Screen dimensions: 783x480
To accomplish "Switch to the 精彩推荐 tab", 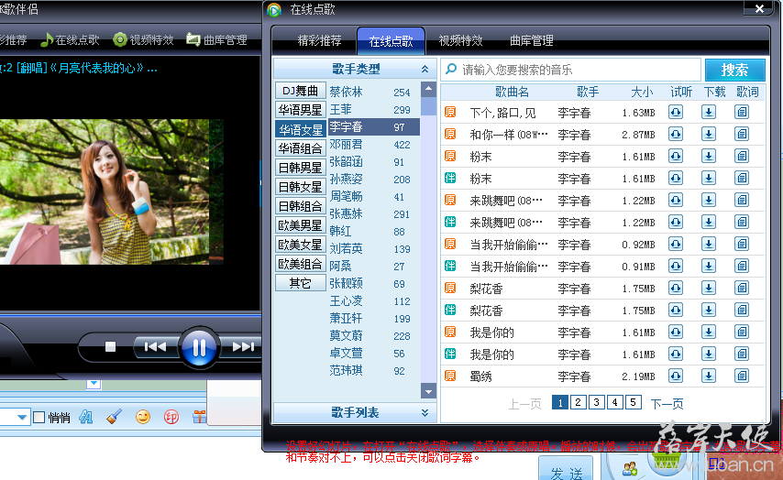I will pos(319,41).
